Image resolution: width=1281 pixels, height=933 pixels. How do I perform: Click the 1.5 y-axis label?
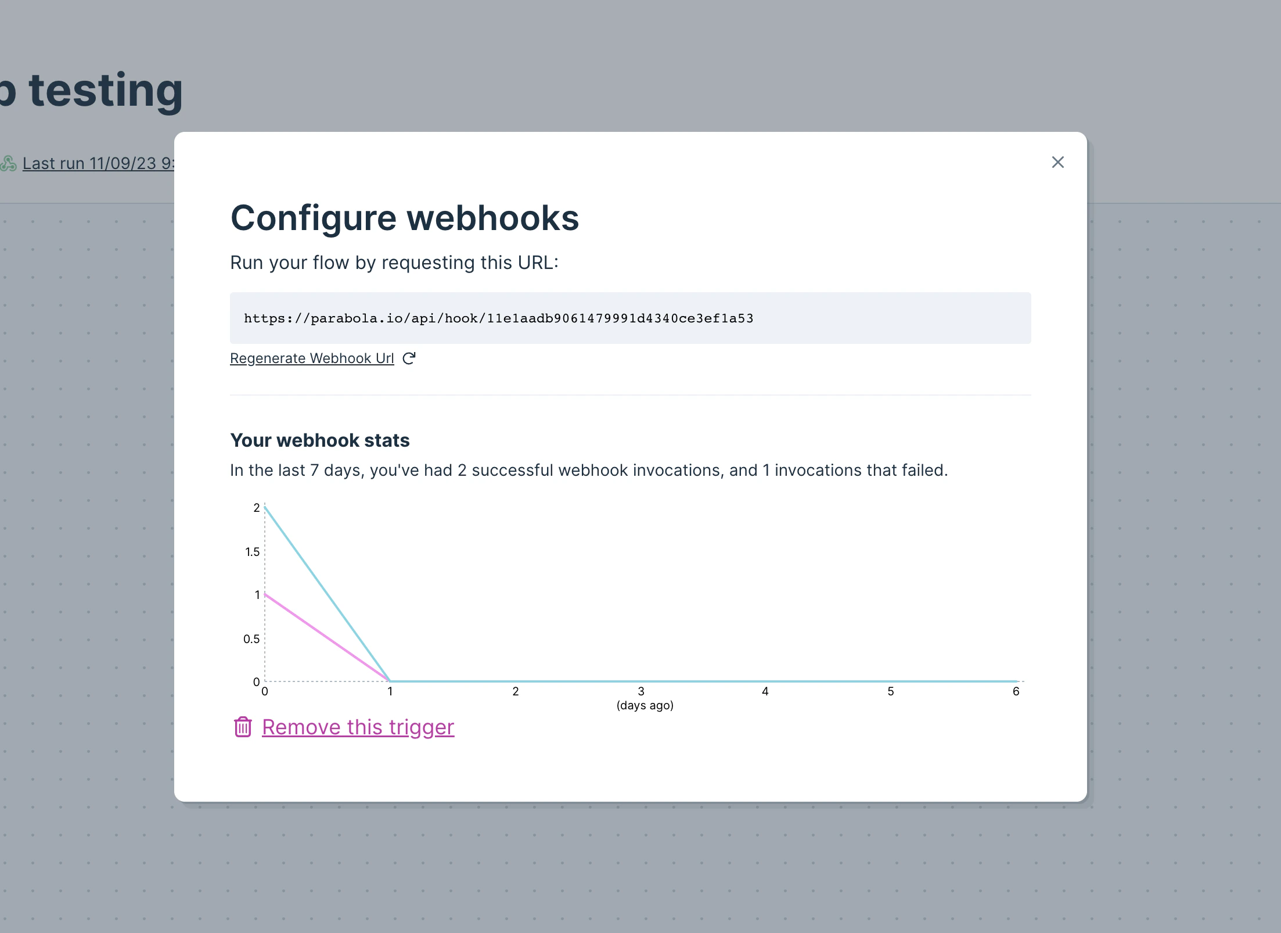(x=252, y=551)
